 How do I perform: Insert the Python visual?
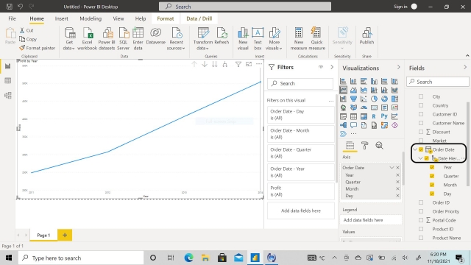tap(384, 116)
